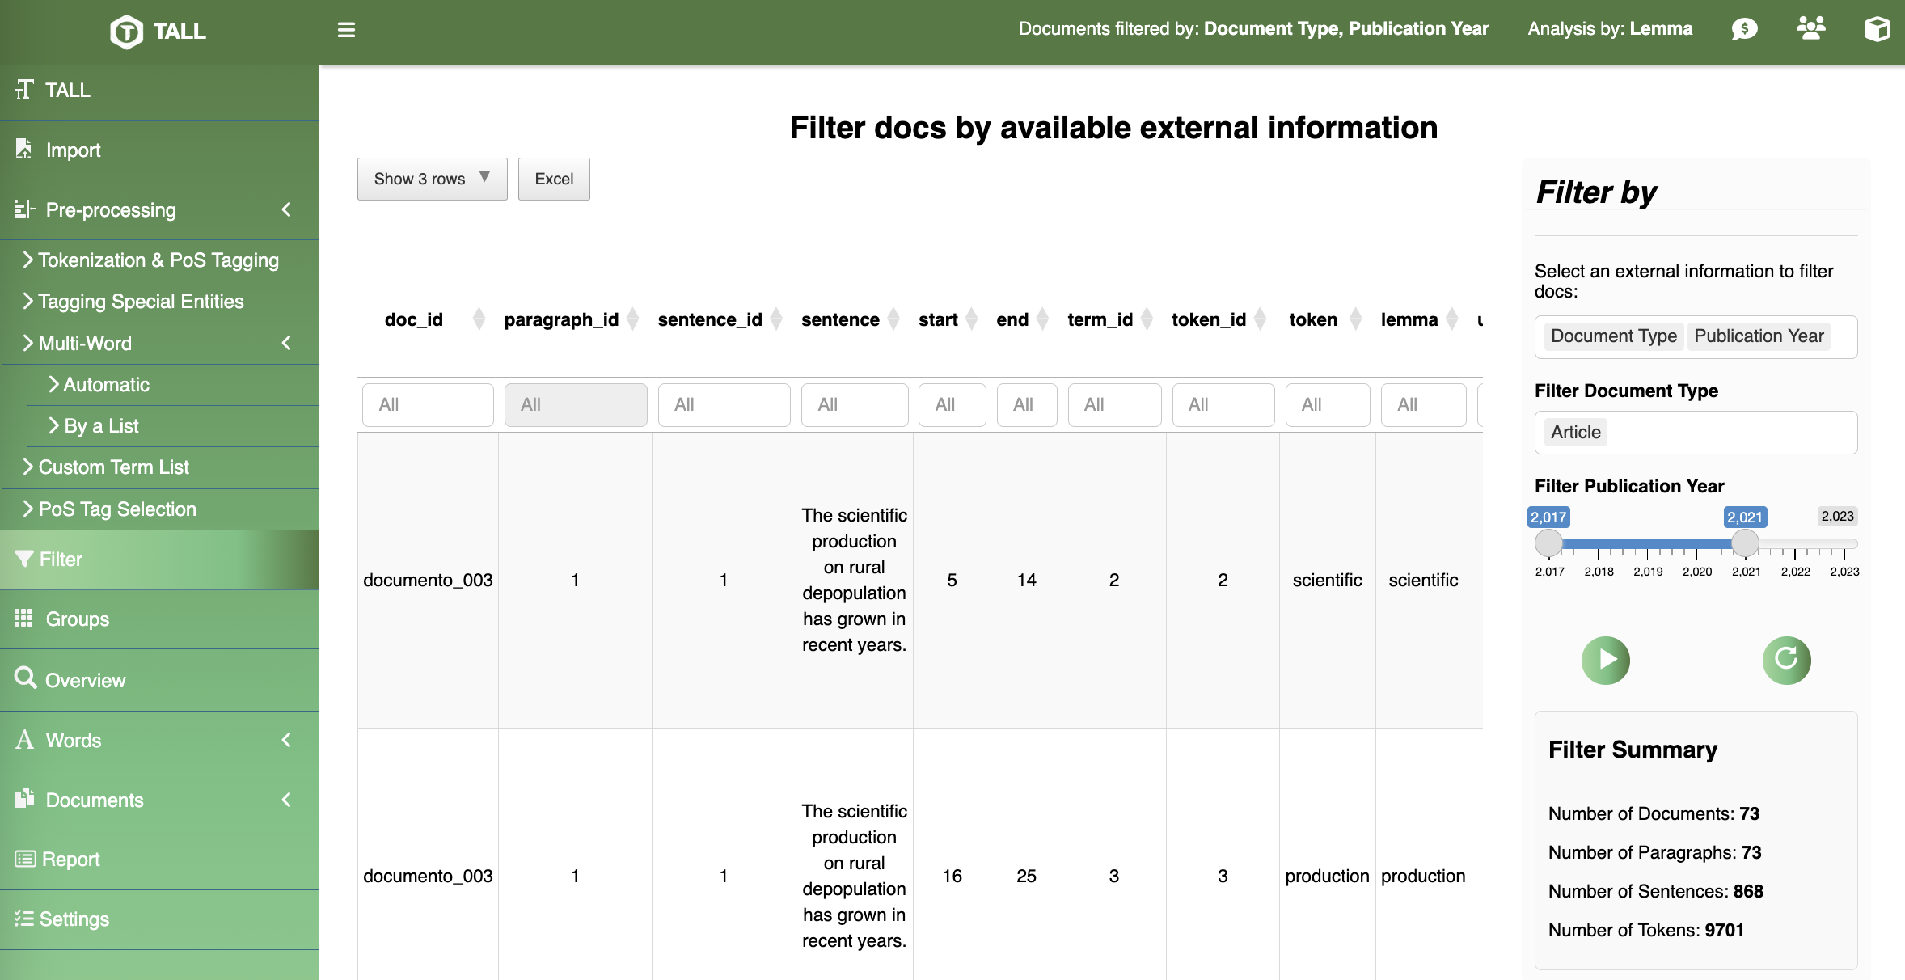Image resolution: width=1905 pixels, height=980 pixels.
Task: Click the Import file icon in sidebar
Action: pyautogui.click(x=23, y=149)
